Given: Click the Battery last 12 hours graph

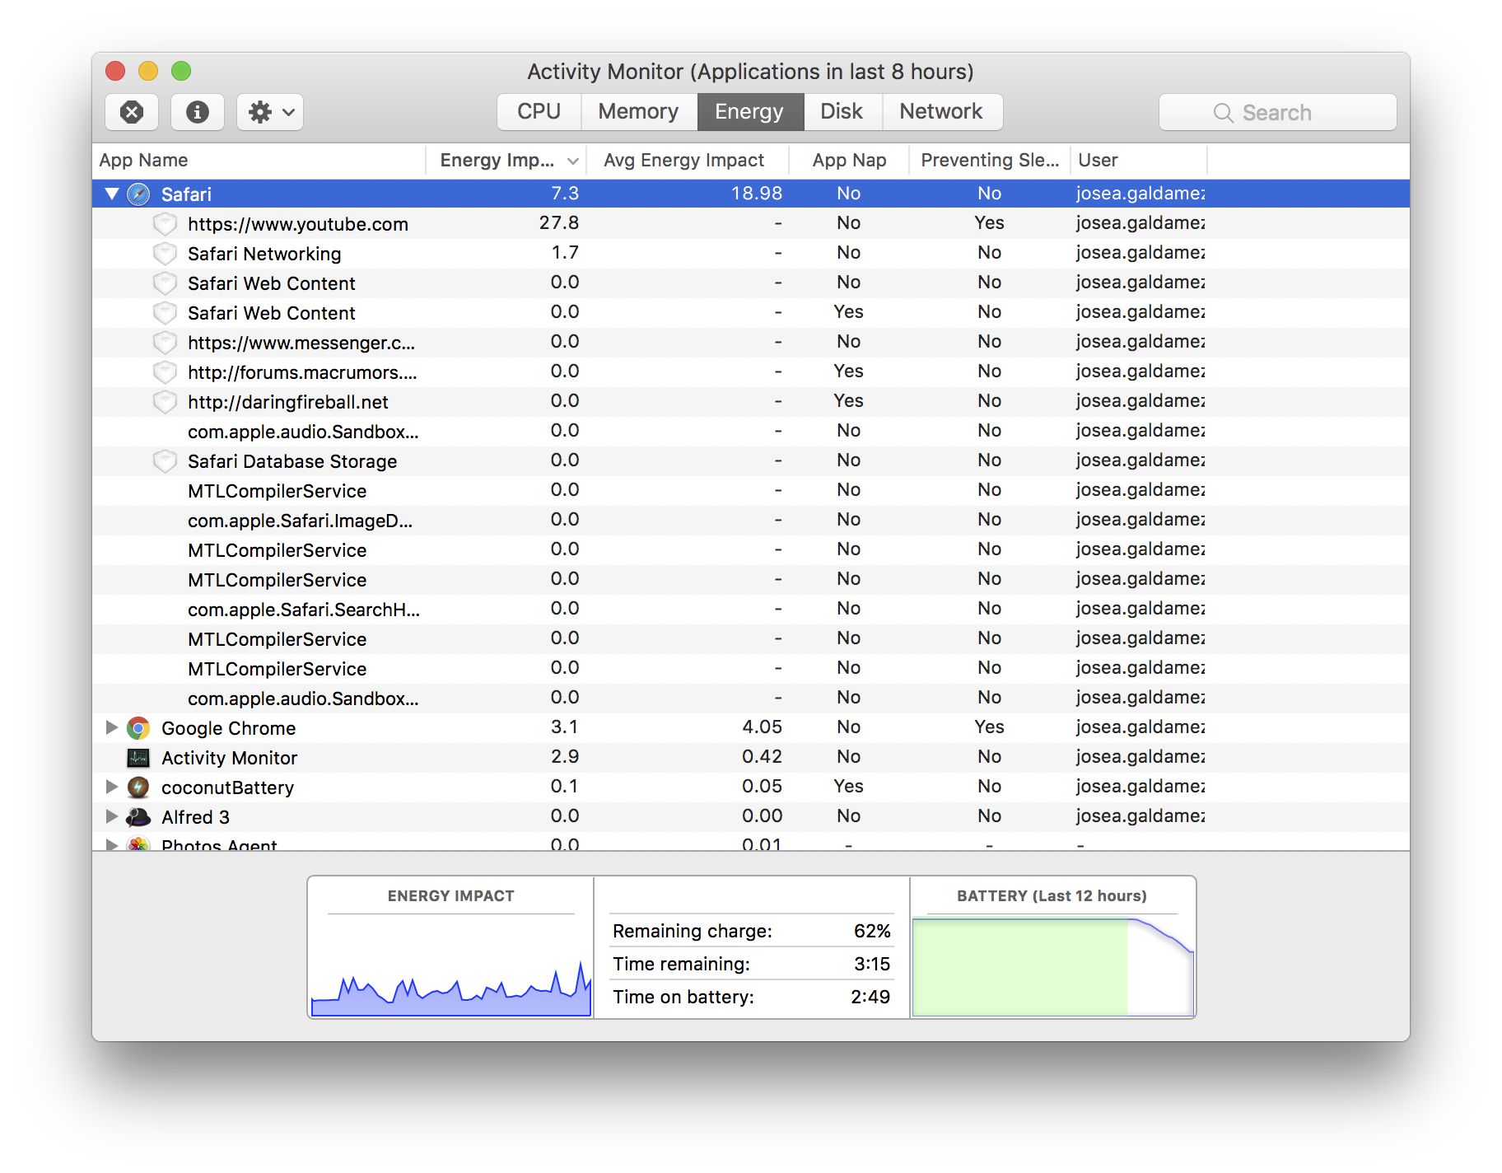Looking at the screenshot, I should pyautogui.click(x=1053, y=966).
